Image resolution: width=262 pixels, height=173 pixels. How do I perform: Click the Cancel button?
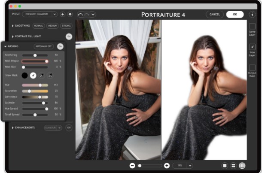tap(215, 14)
